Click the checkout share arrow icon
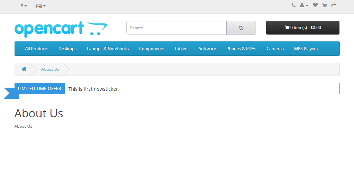The height and width of the screenshot is (176, 354). pos(334,5)
